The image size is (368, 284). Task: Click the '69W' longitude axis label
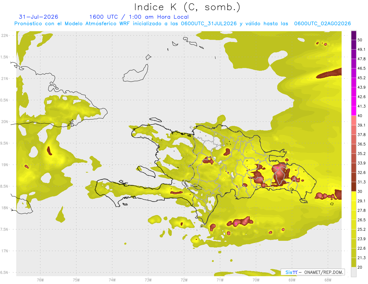tap(292, 280)
